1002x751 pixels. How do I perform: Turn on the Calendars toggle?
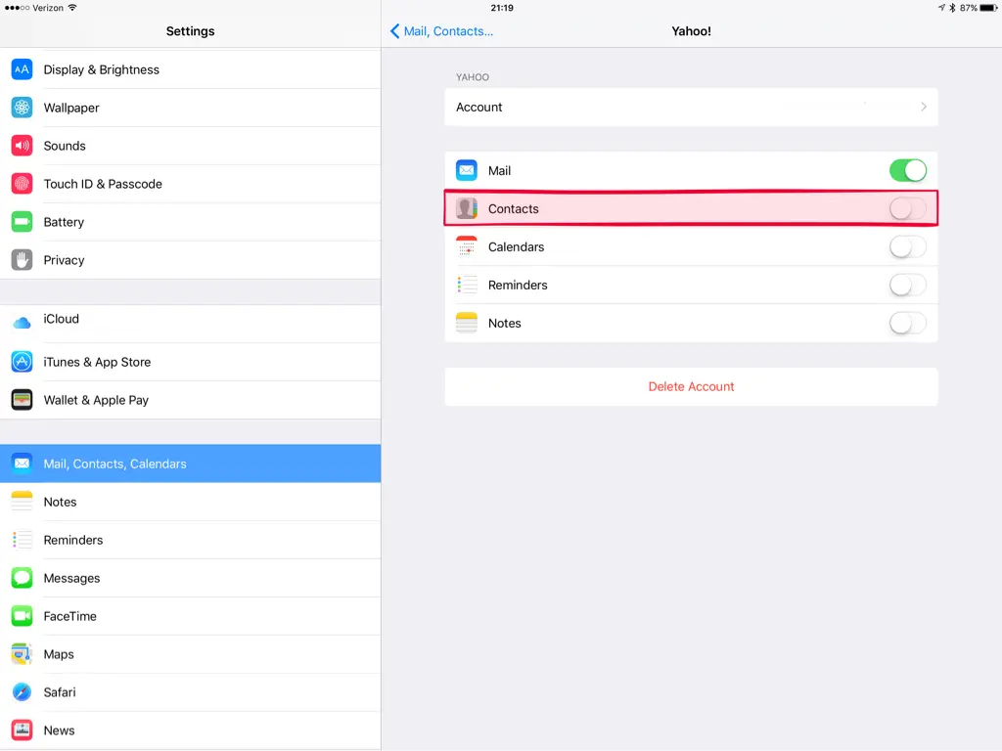tap(907, 246)
